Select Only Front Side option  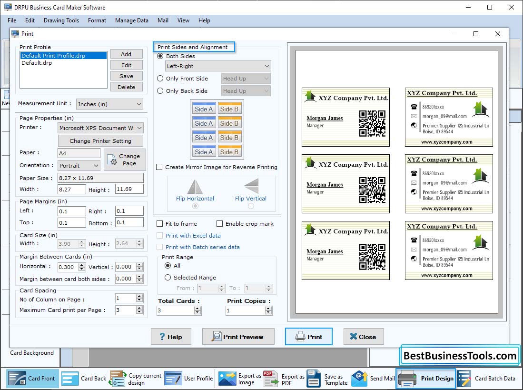(160, 79)
